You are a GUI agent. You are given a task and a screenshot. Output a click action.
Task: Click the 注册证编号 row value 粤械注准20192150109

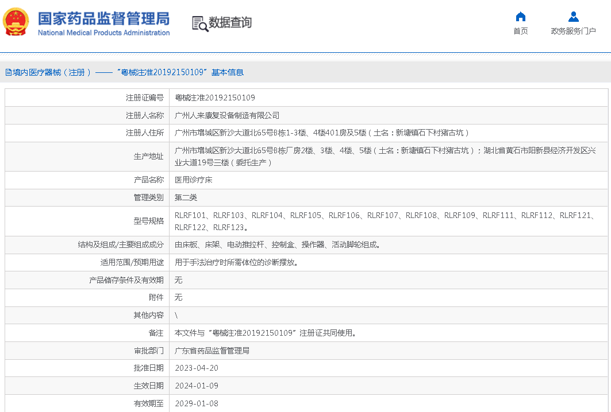[215, 98]
